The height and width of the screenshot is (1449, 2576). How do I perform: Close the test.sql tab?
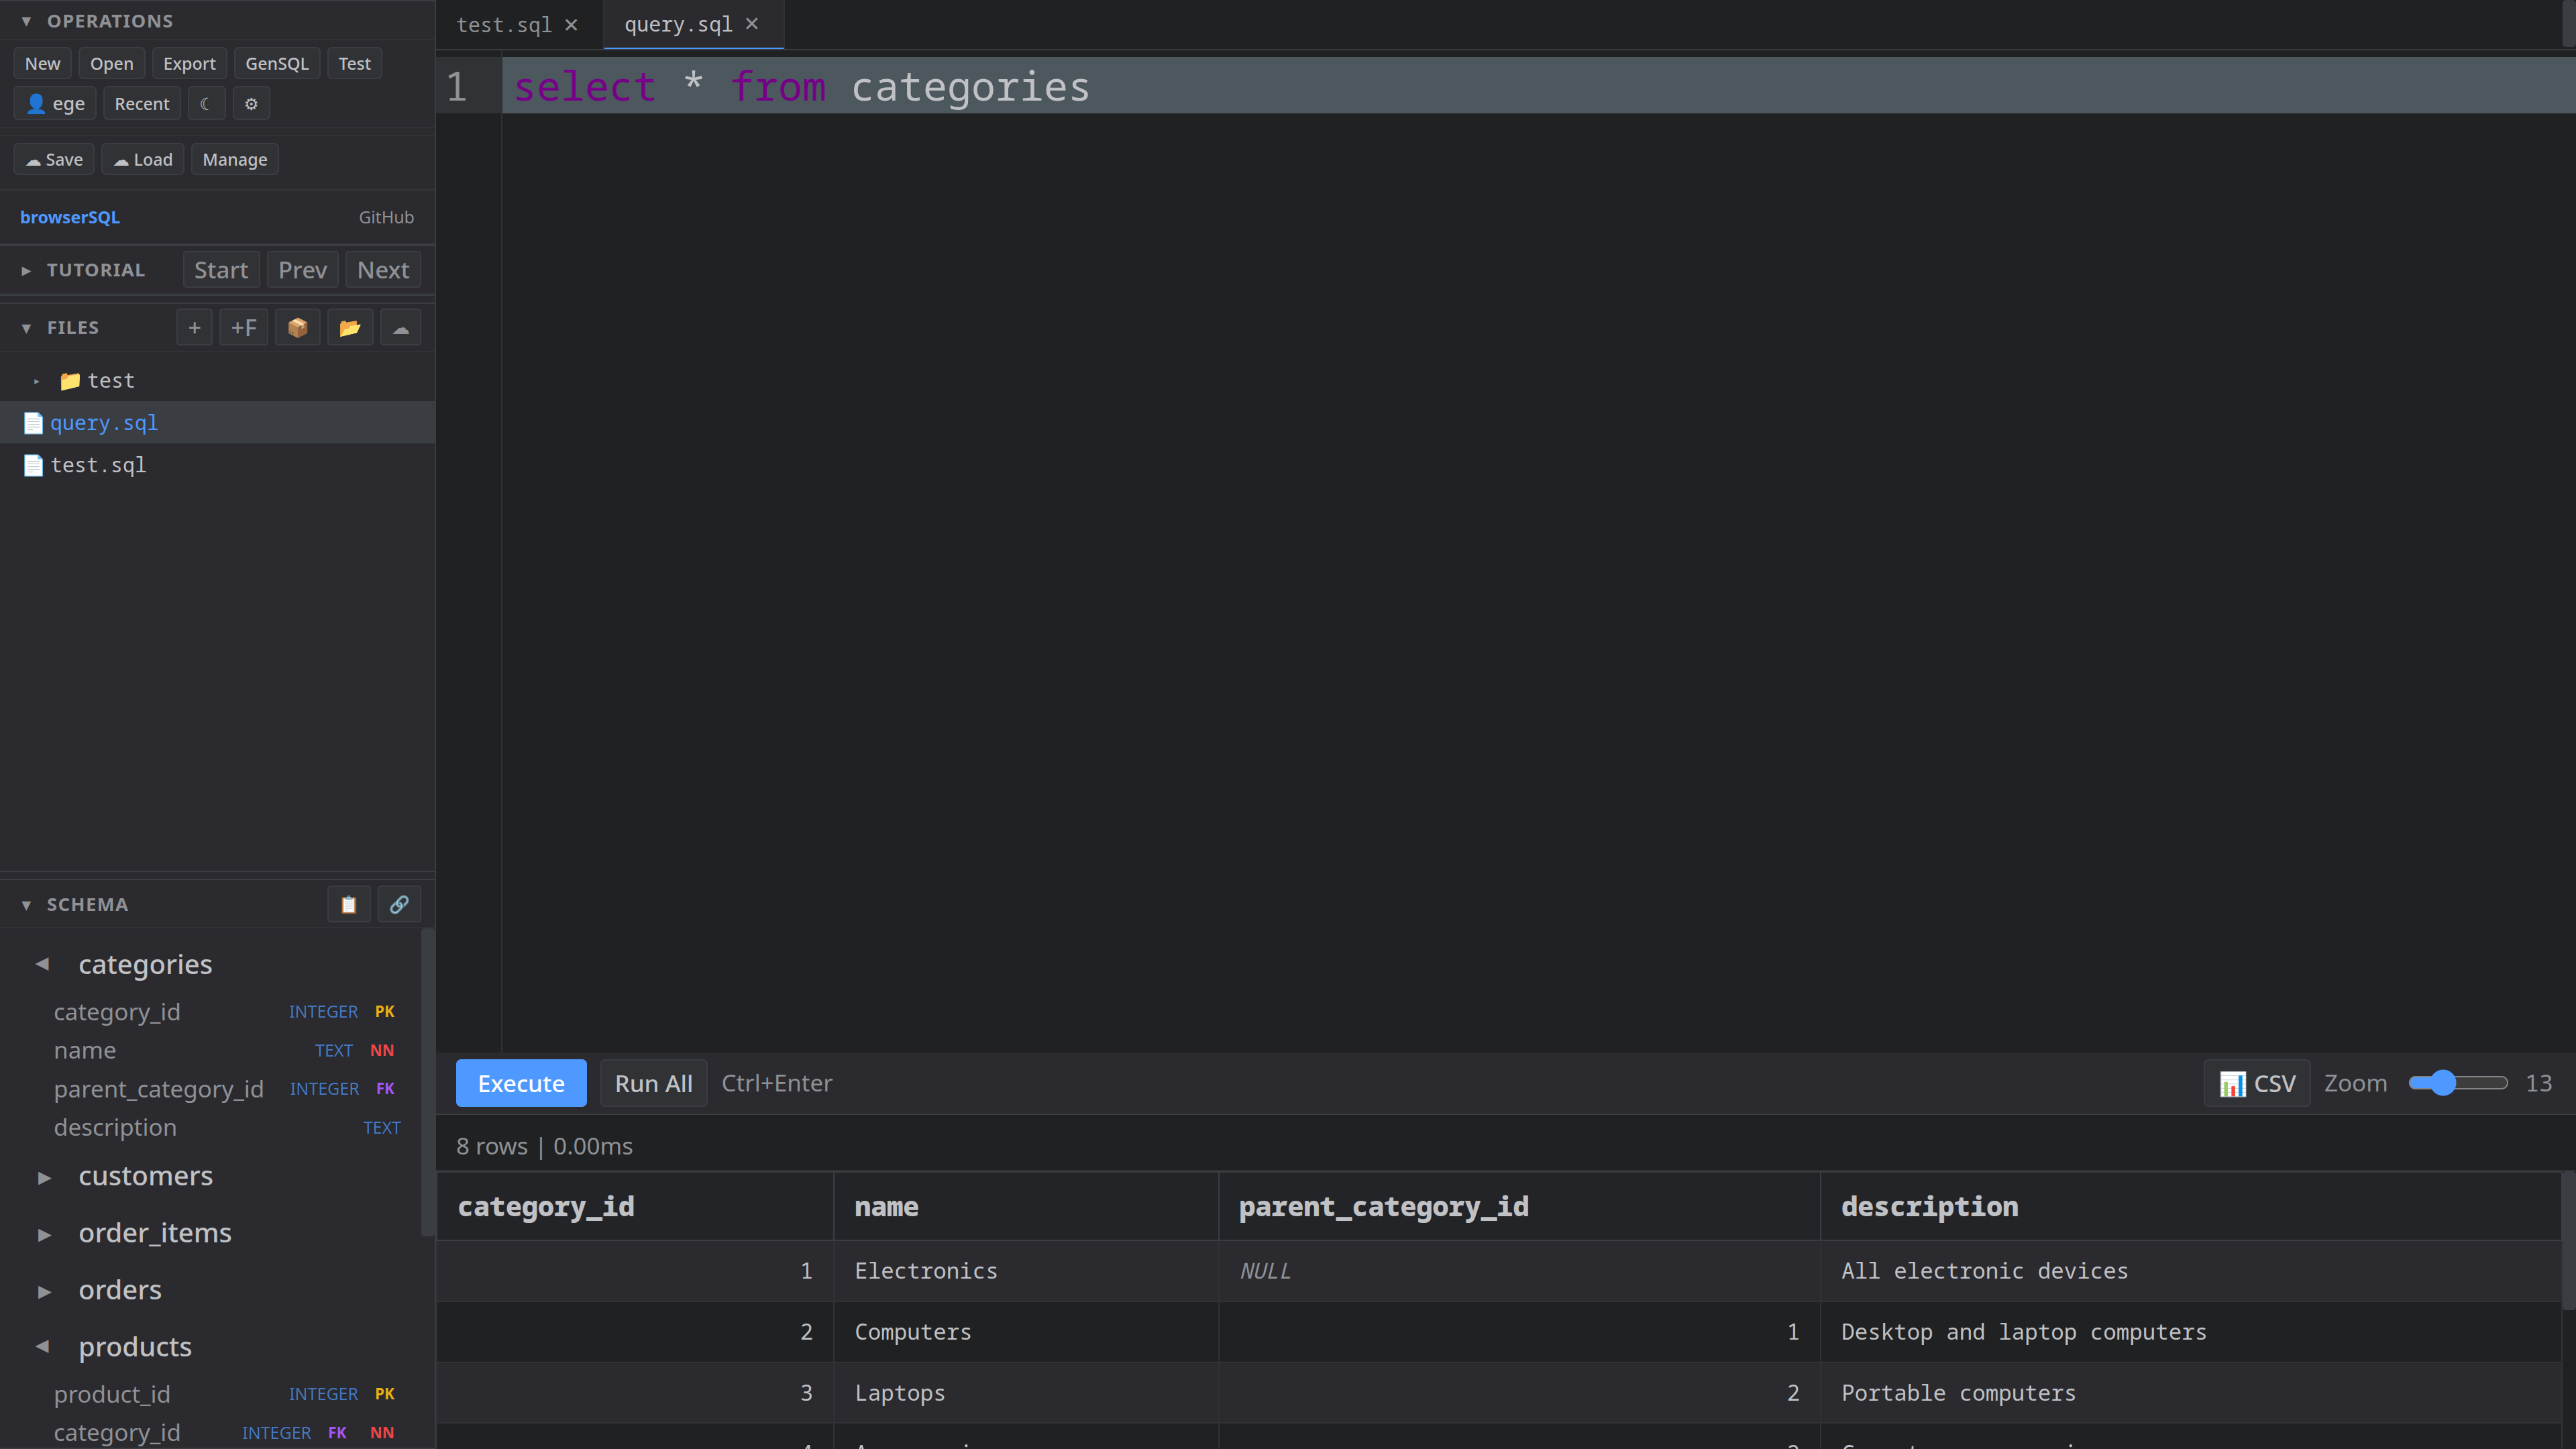pos(571,25)
